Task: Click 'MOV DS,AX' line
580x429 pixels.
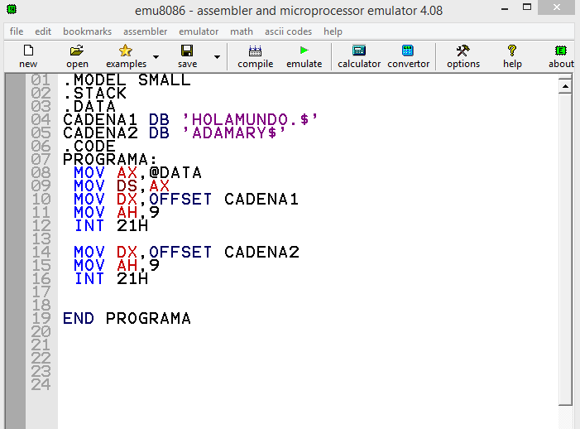Action: pyautogui.click(x=122, y=186)
